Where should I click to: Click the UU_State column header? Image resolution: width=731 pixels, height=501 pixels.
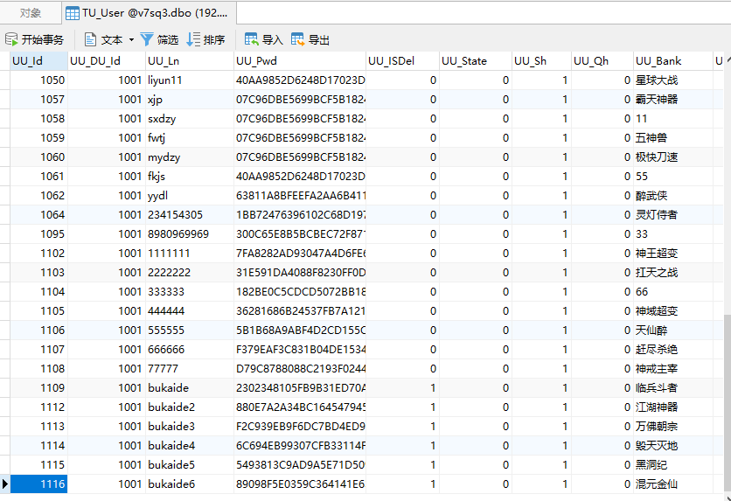(476, 61)
